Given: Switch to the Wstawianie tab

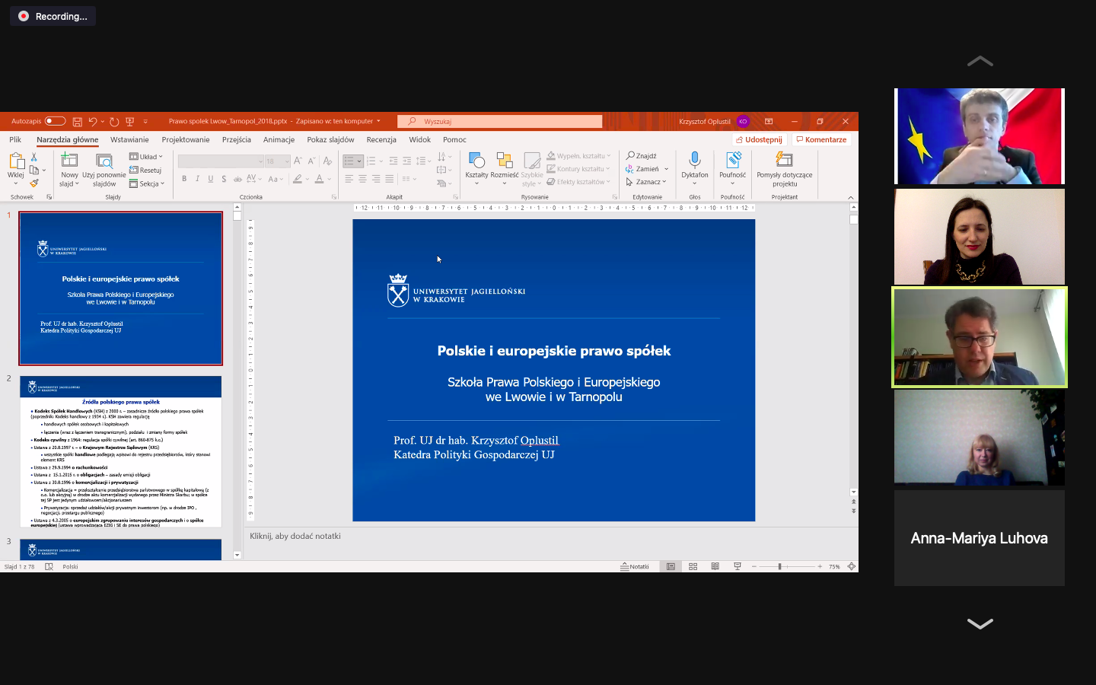Looking at the screenshot, I should (129, 140).
